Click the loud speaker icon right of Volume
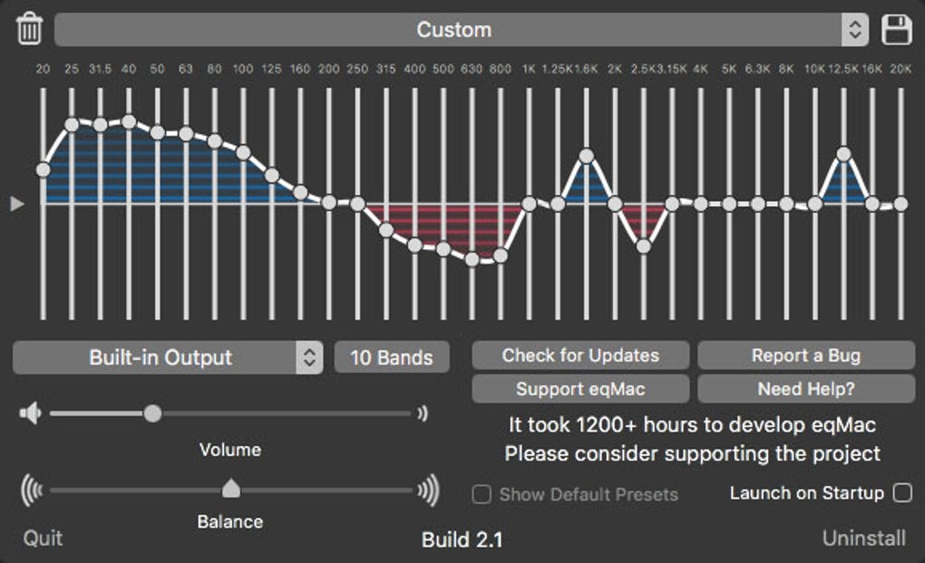Screen dimensions: 925x563 point(423,414)
